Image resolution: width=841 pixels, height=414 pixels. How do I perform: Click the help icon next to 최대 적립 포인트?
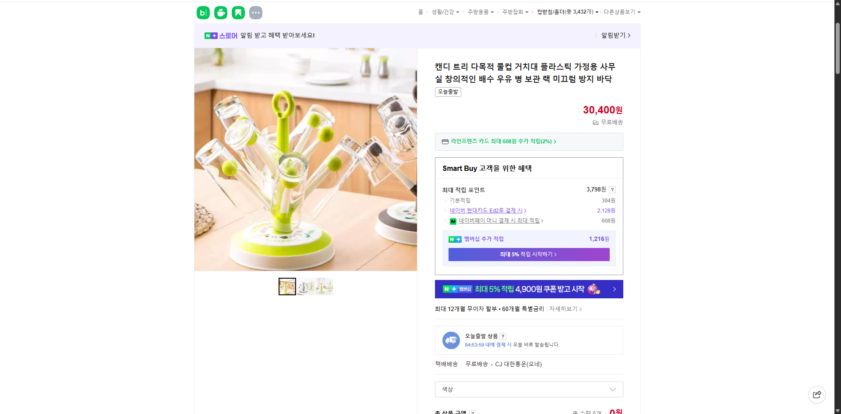612,189
